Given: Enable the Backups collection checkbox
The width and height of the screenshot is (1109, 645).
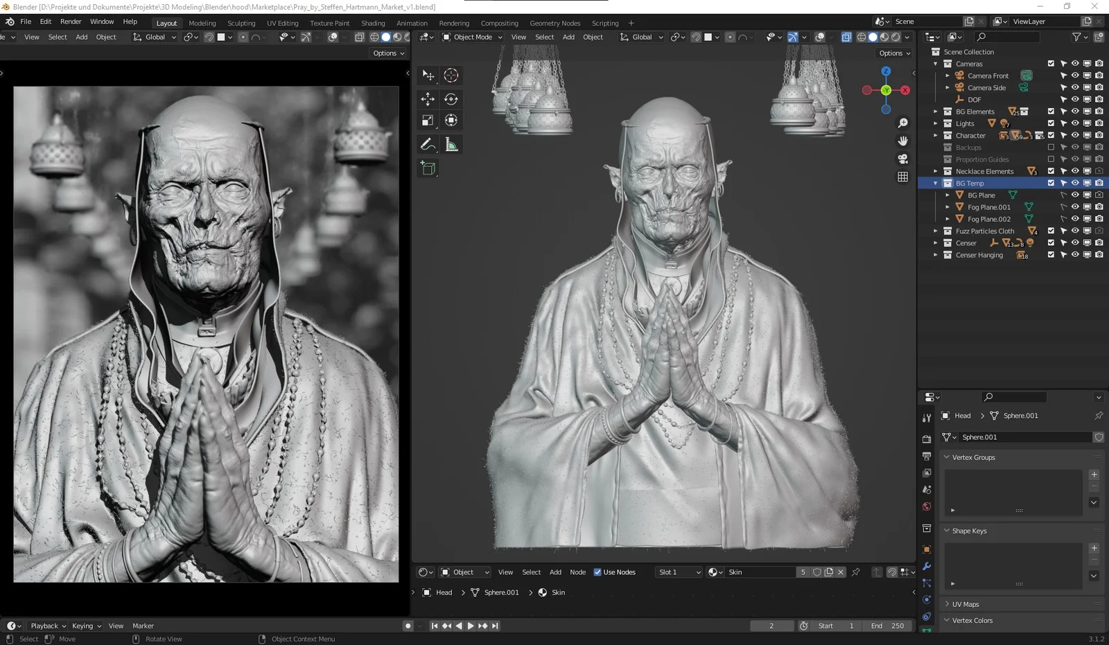Looking at the screenshot, I should click(1051, 147).
